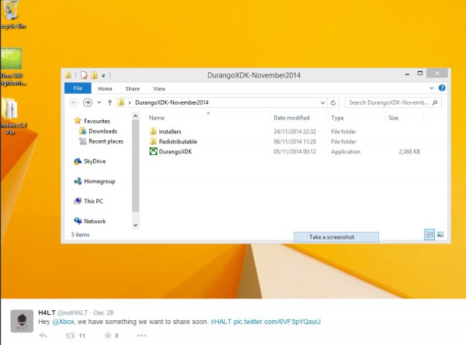Screen dimensions: 466x345
Task: Sort by the Type column header
Action: click(x=337, y=118)
